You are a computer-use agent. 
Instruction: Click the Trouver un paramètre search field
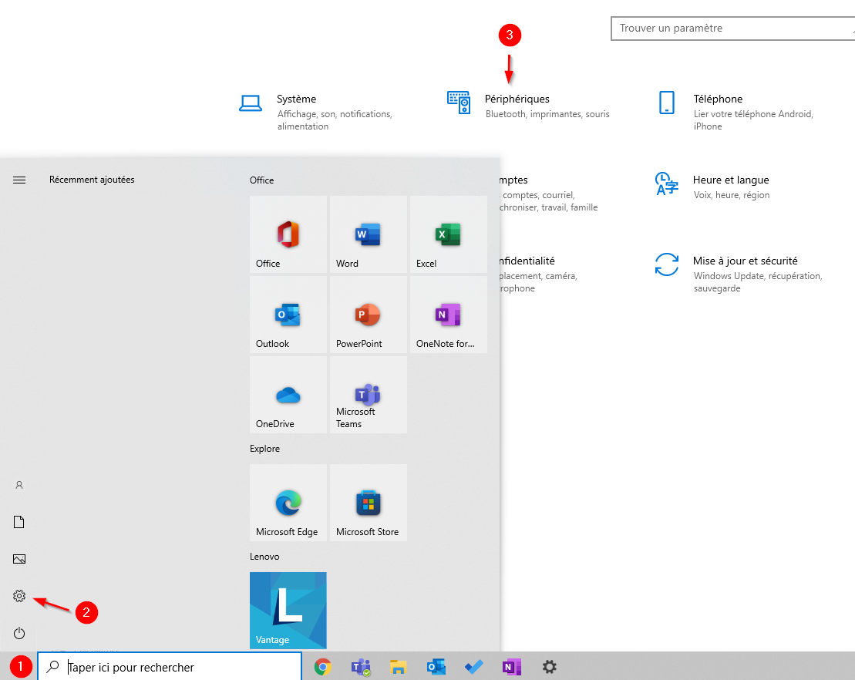click(733, 29)
